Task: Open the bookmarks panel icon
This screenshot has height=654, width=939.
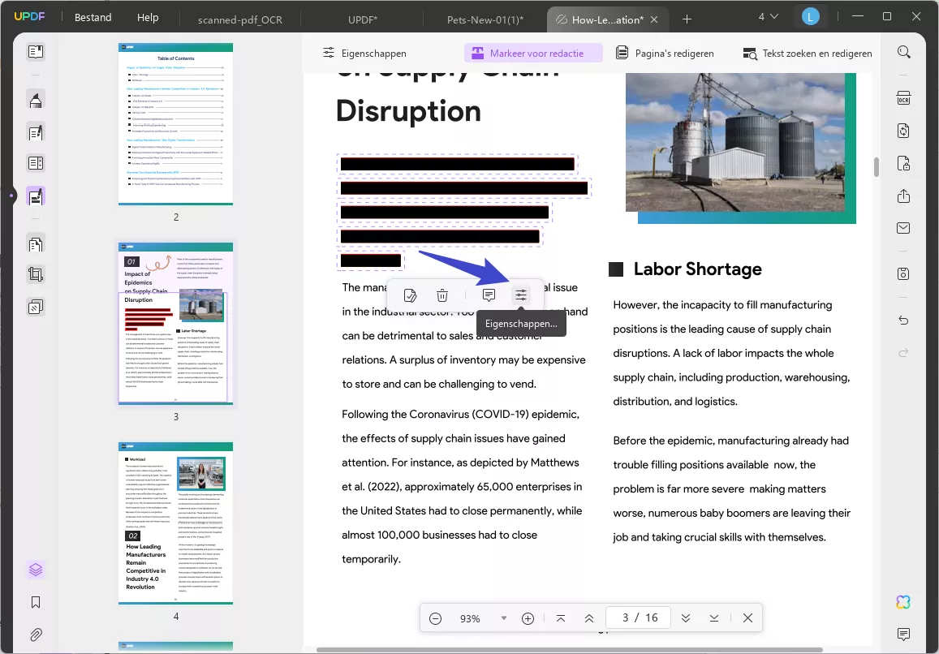Action: 35,601
